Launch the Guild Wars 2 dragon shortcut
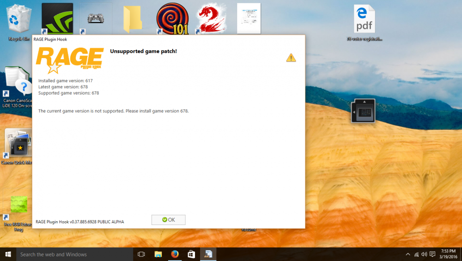The height and width of the screenshot is (261, 462). pyautogui.click(x=211, y=18)
